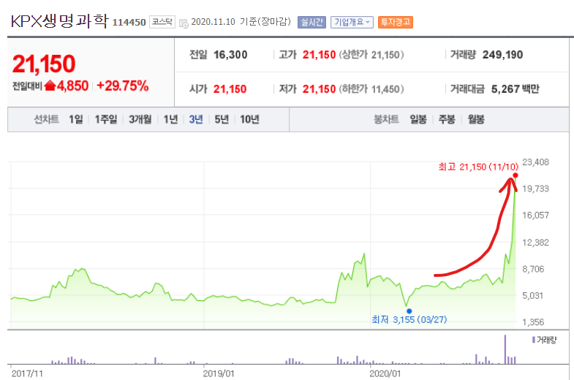Select the 3개월 line chart tab
Image resolution: width=574 pixels, height=380 pixels.
coord(140,119)
